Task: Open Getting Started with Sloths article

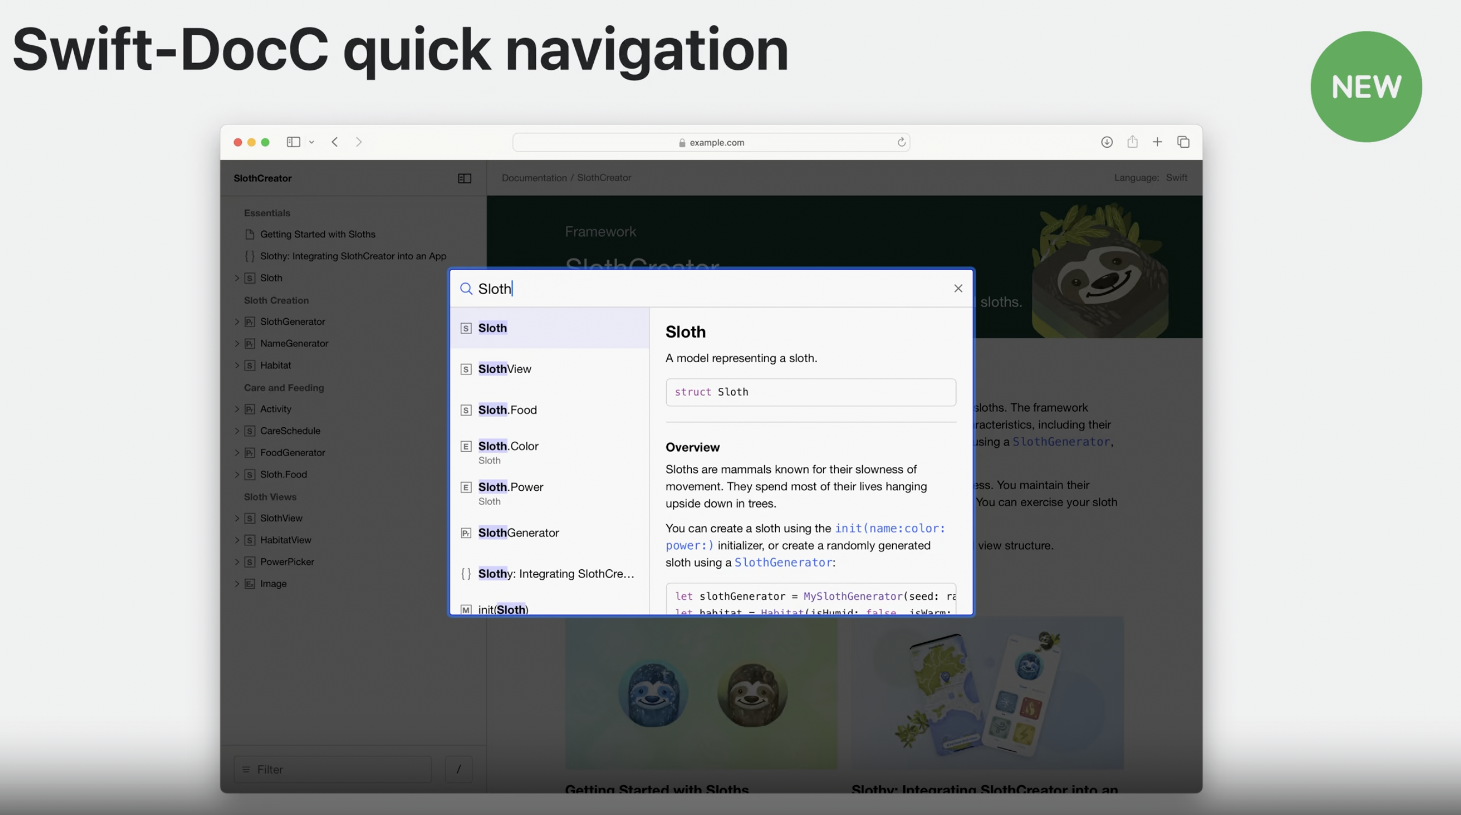Action: click(x=317, y=234)
